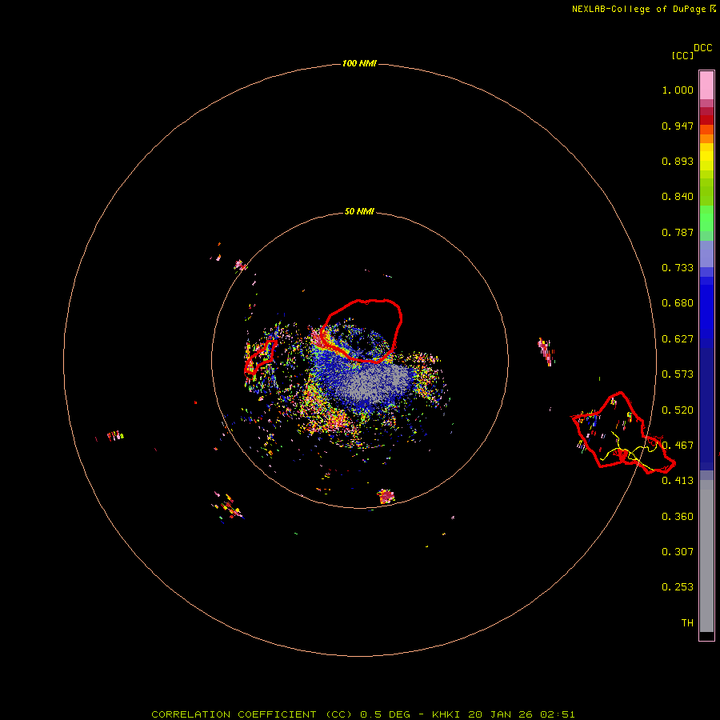Select the 0.307 scale value
Image resolution: width=720 pixels, height=720 pixels.
point(678,551)
